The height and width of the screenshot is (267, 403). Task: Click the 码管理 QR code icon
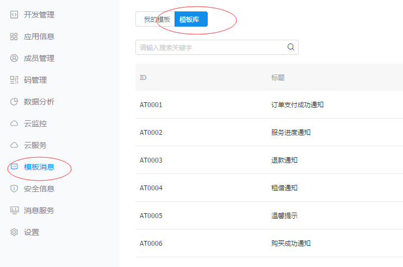point(14,80)
